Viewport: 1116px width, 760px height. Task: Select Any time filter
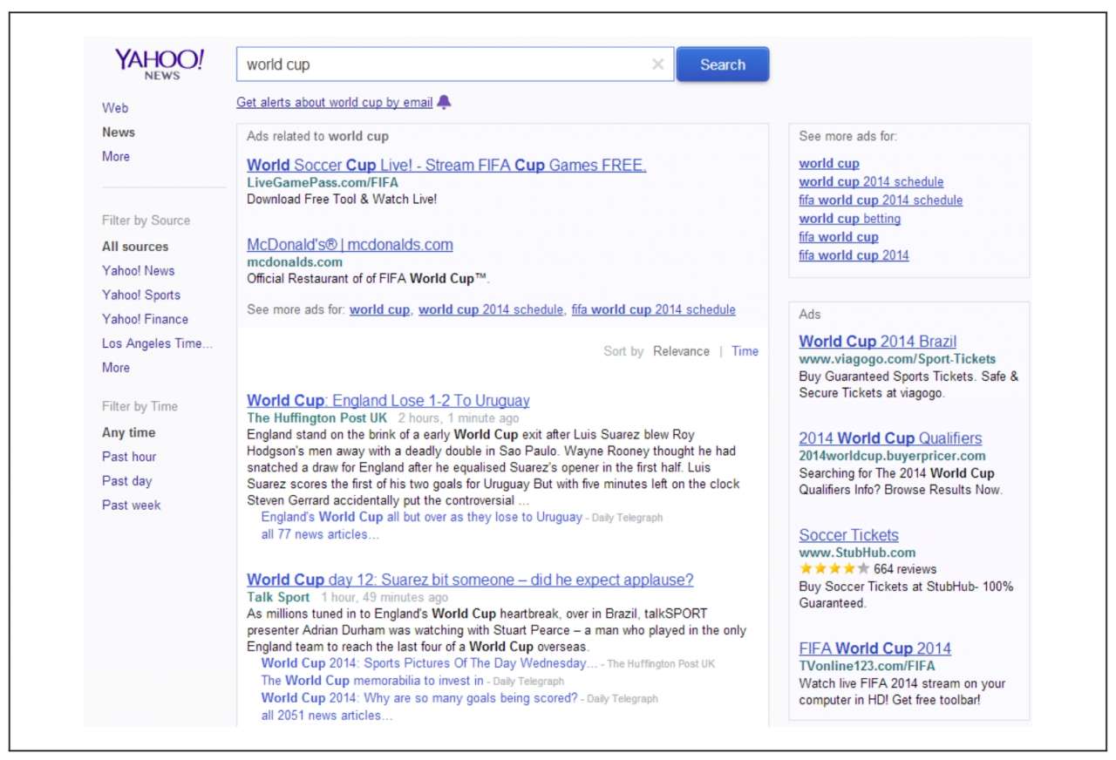coord(129,432)
